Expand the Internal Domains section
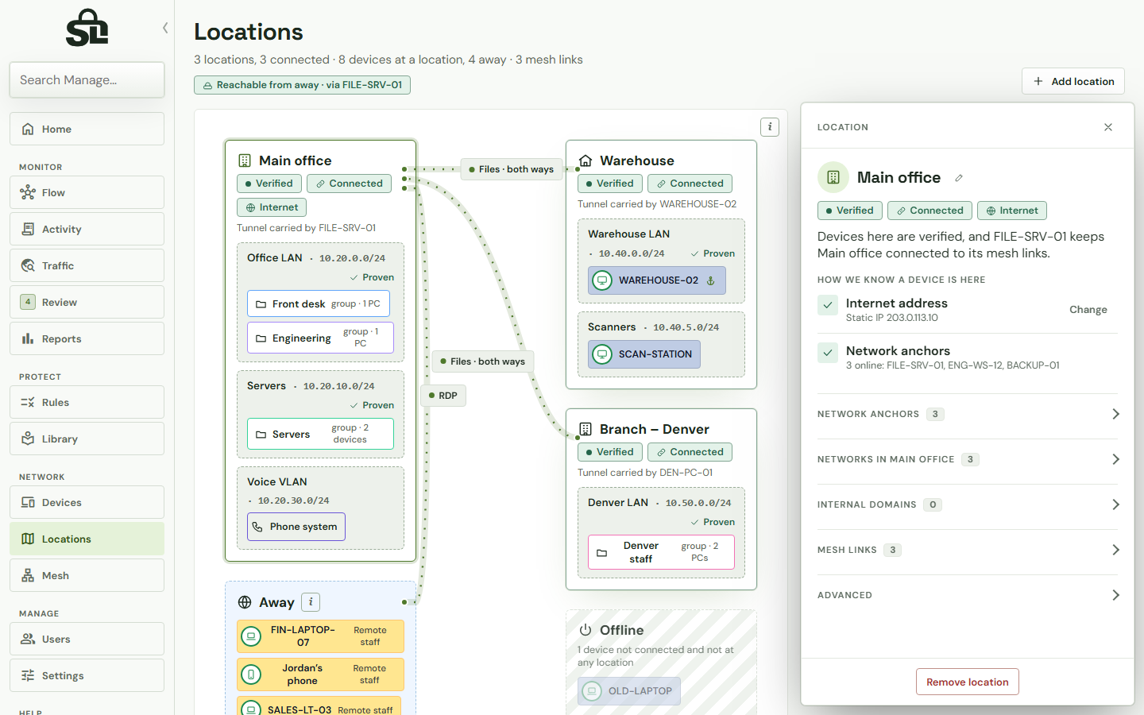This screenshot has height=715, width=1144. [968, 504]
